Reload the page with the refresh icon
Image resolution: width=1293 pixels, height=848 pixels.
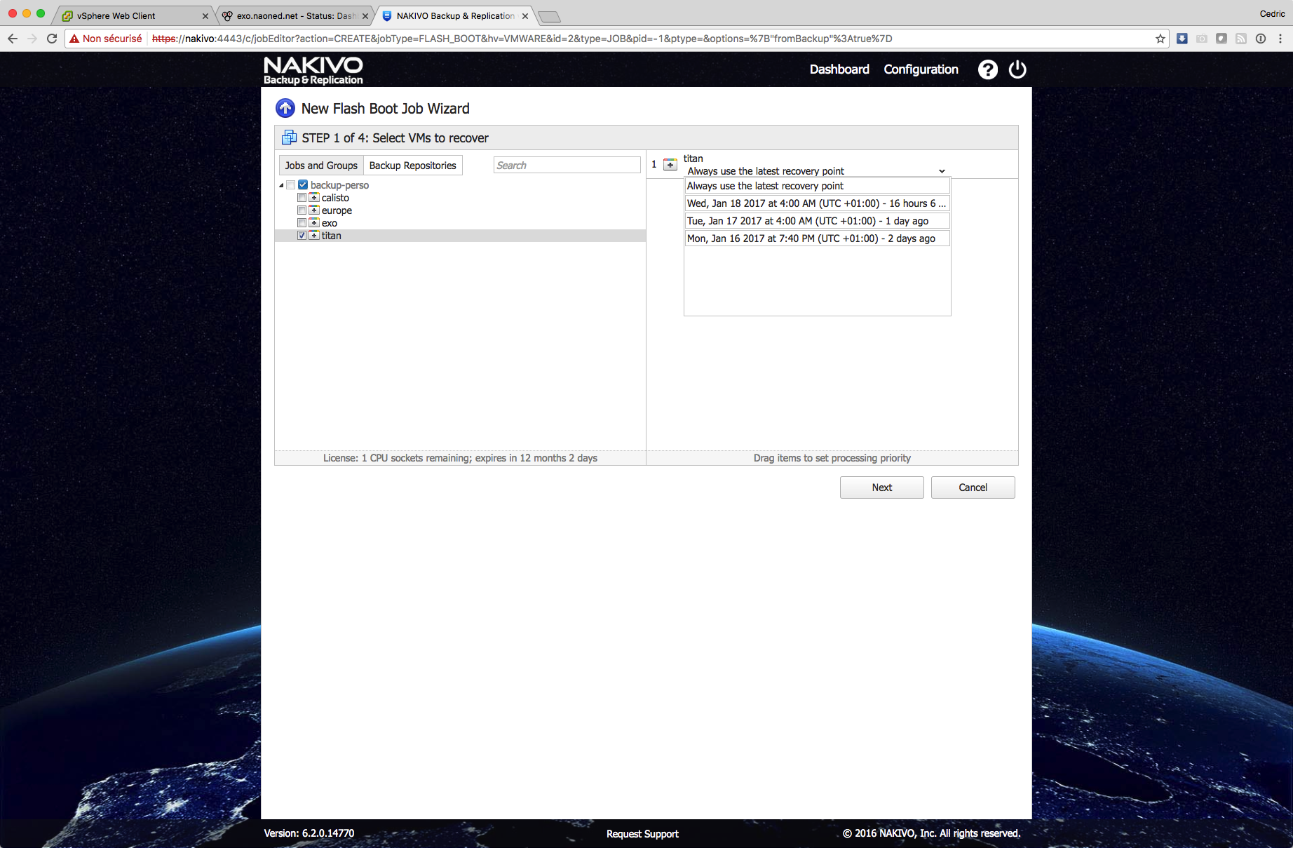click(52, 39)
